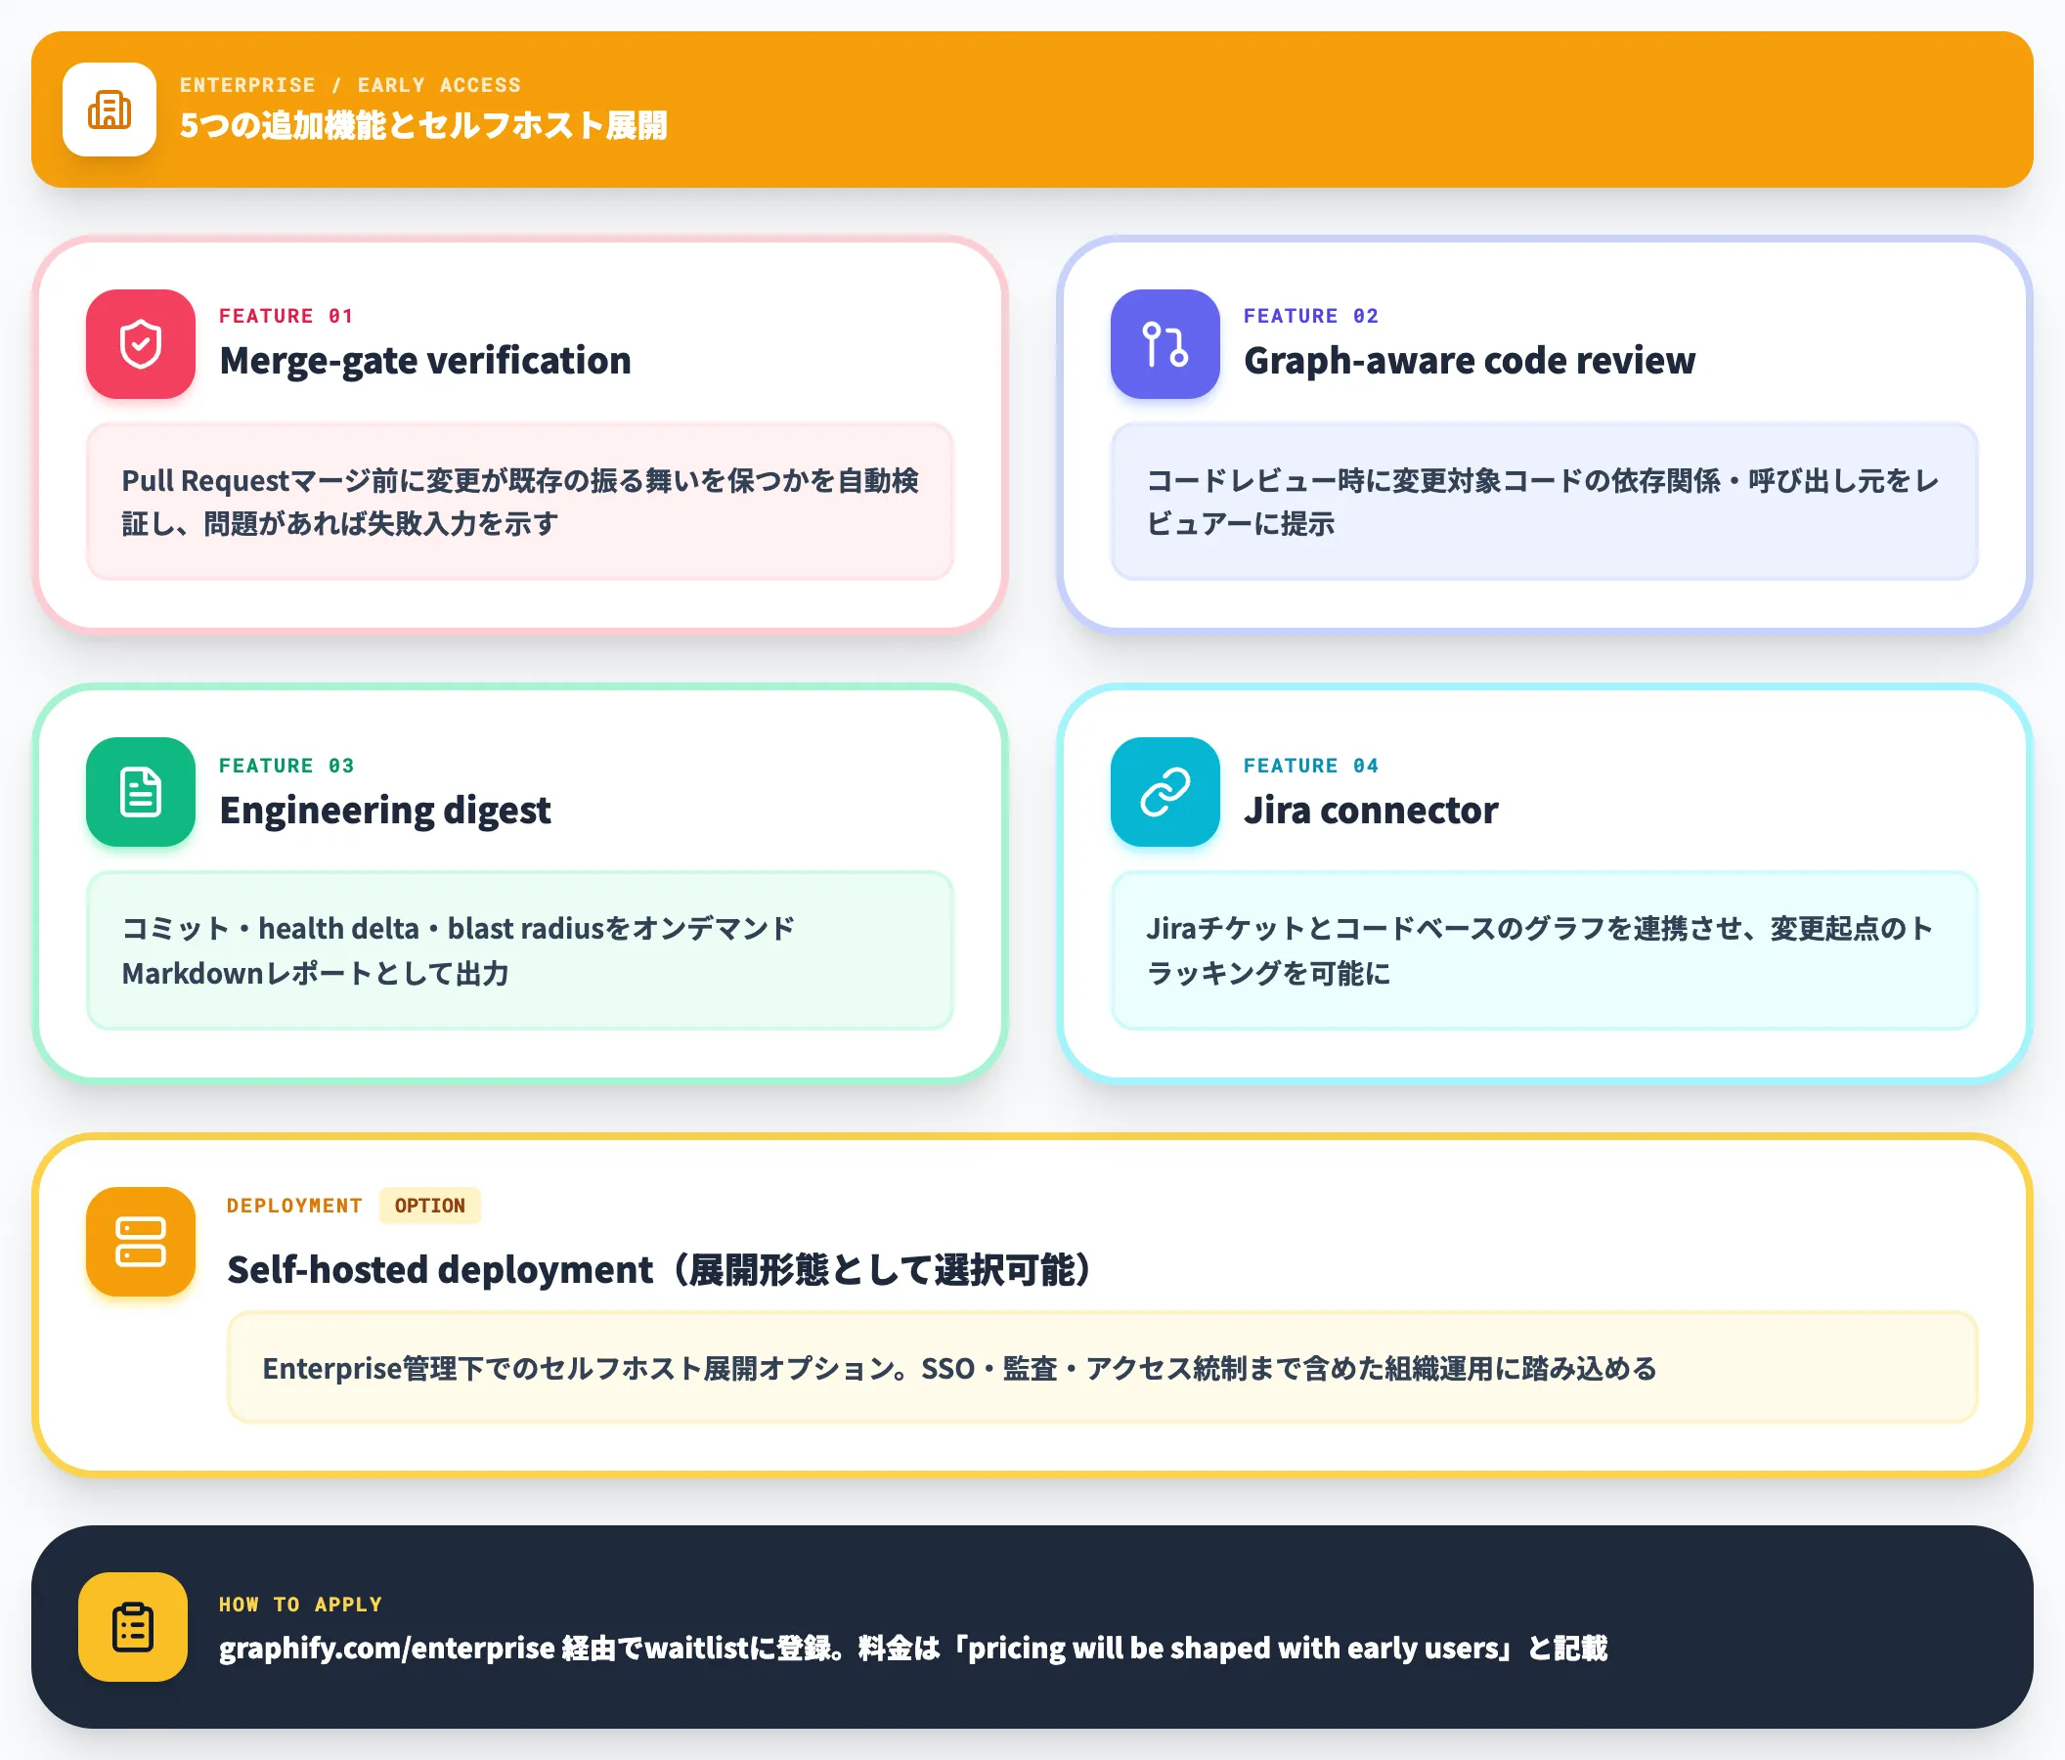Click the OPTION badge next to DEPLOYMENT
Viewport: 2065px width, 1760px height.
click(x=429, y=1206)
